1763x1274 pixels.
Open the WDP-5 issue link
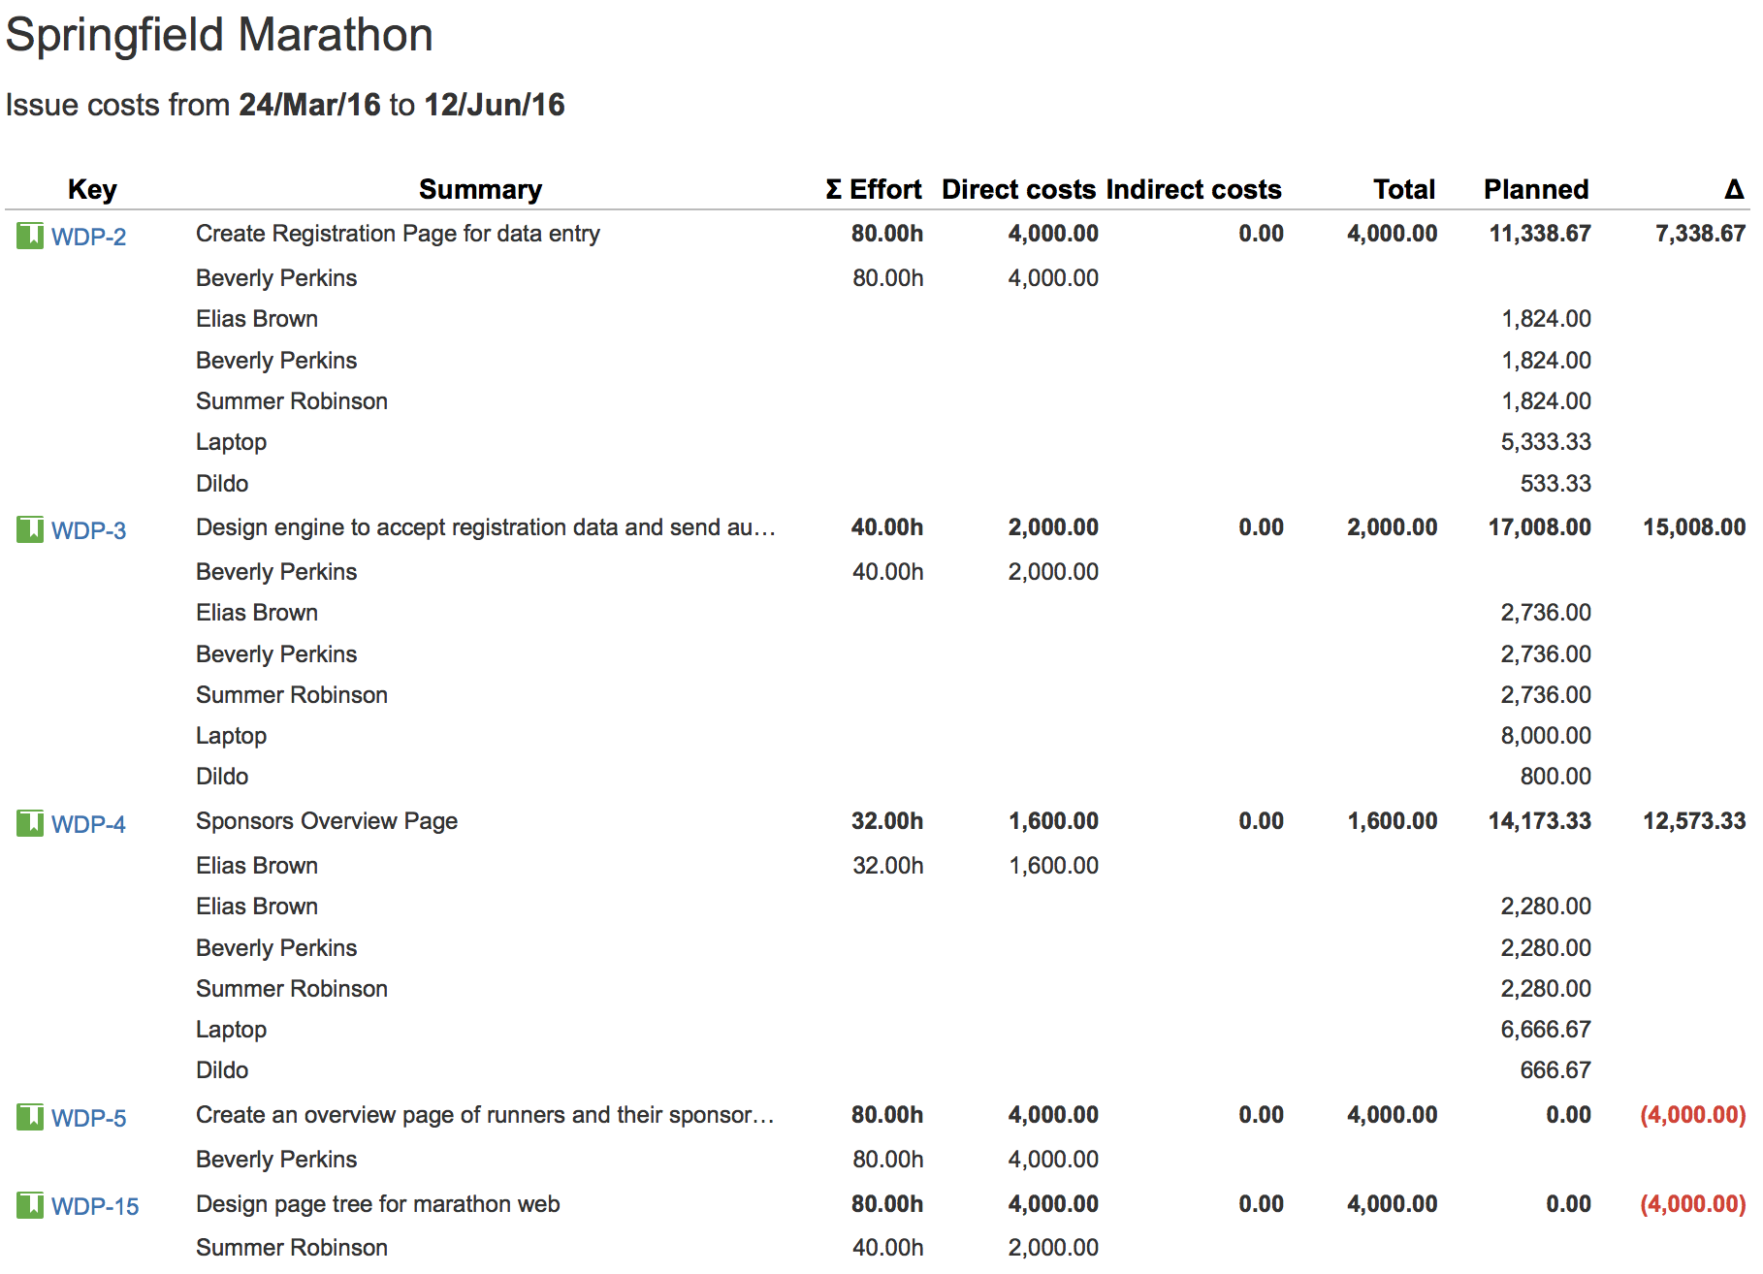coord(88,1118)
